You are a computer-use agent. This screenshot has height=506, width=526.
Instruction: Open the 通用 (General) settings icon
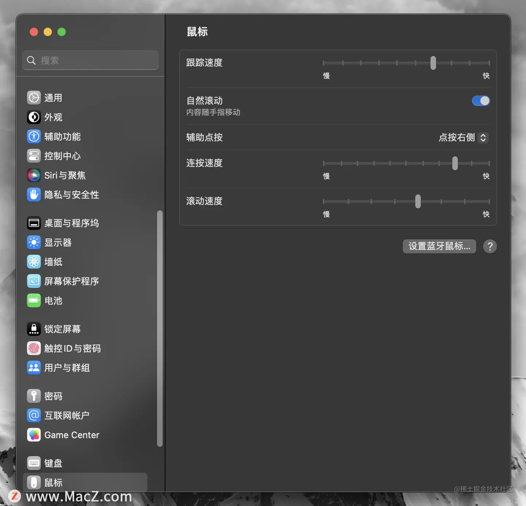pyautogui.click(x=34, y=98)
